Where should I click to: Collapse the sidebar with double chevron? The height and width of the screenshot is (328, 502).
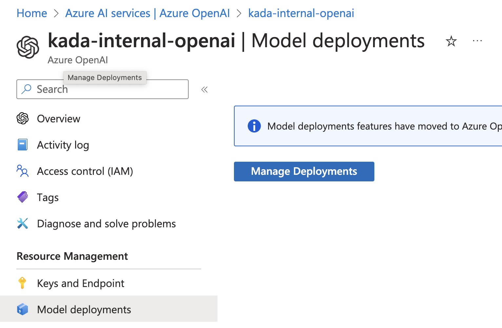point(204,90)
